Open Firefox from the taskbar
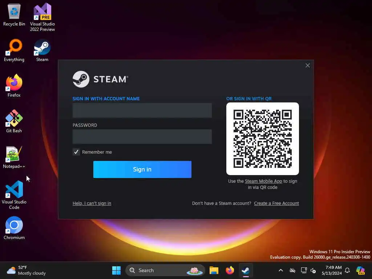Screen dimensions: 372x279 coord(230,270)
